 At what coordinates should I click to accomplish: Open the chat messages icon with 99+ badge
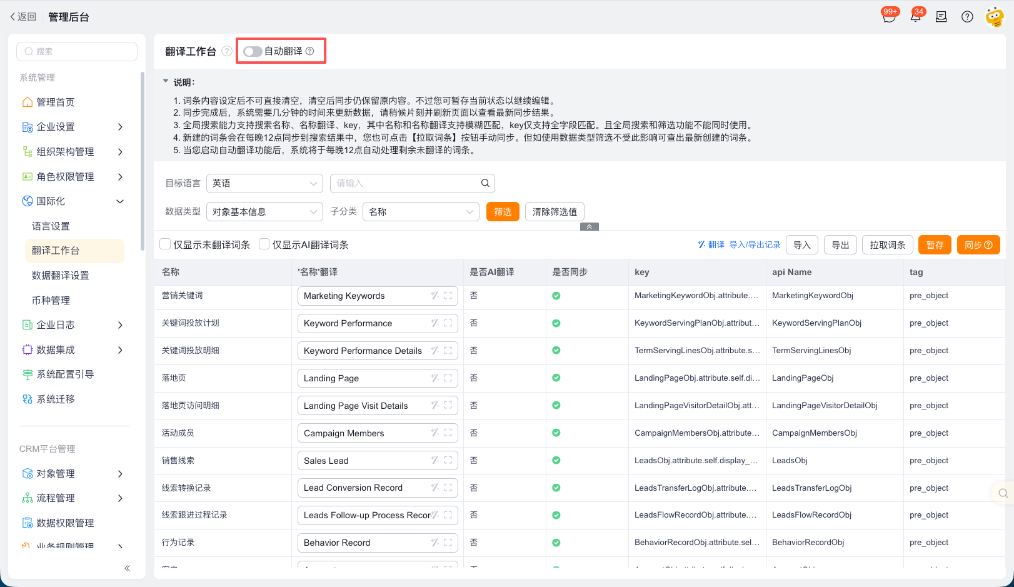coord(889,17)
